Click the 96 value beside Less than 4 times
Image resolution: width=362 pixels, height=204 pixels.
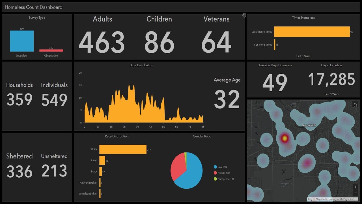pyautogui.click(x=352, y=32)
